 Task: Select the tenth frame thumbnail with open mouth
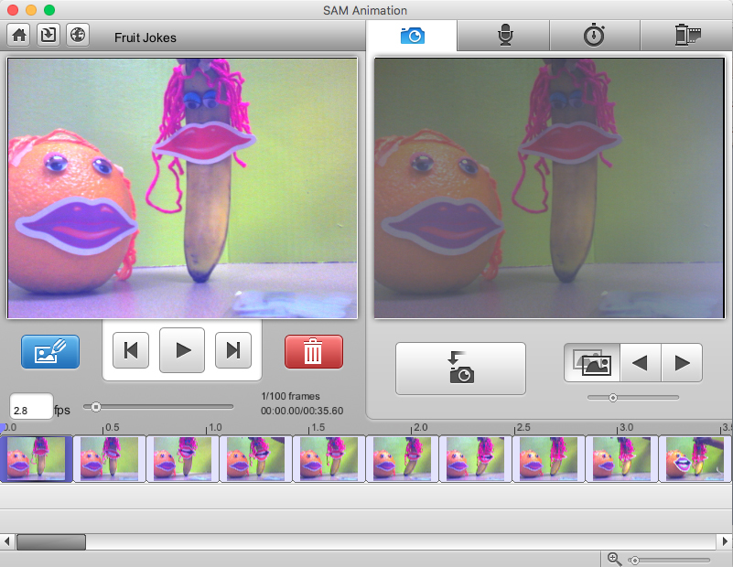click(x=695, y=459)
